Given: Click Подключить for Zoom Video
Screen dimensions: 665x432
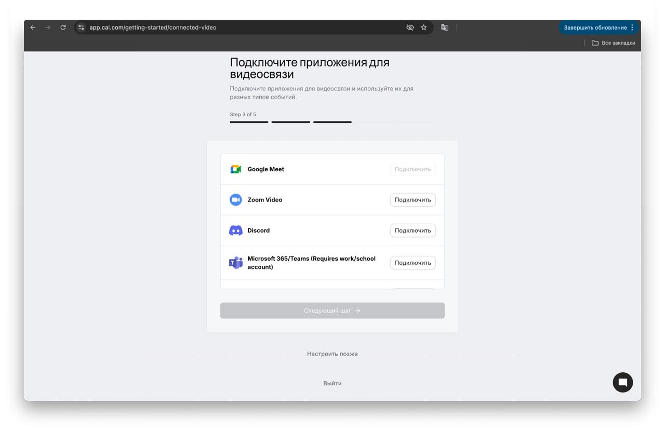Looking at the screenshot, I should point(413,200).
